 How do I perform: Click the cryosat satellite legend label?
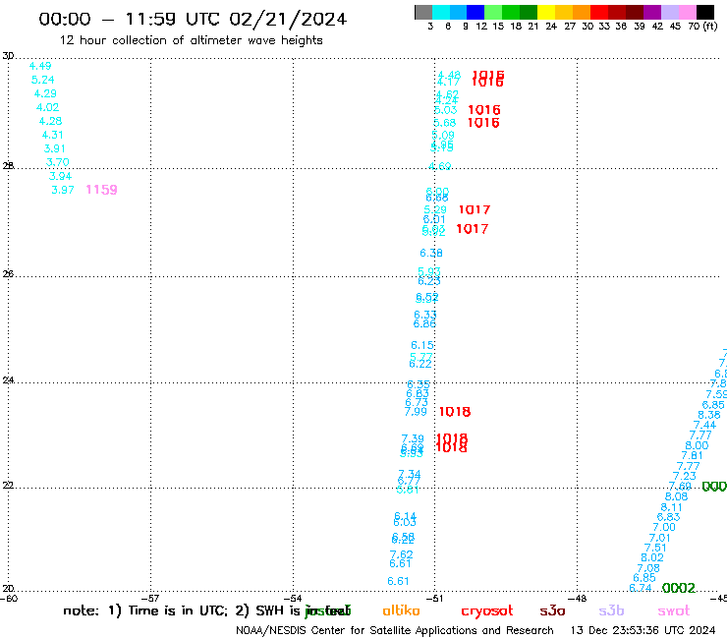click(487, 611)
